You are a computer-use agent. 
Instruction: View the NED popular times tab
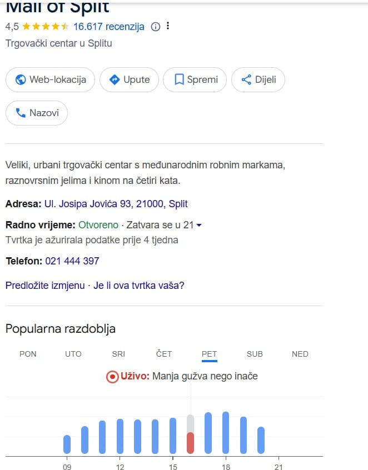point(300,354)
